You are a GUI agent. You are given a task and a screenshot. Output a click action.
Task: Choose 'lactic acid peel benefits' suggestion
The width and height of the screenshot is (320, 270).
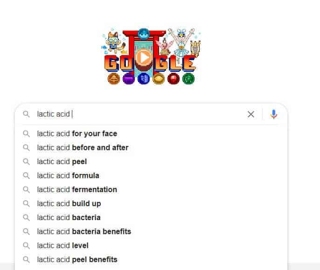coord(151,259)
